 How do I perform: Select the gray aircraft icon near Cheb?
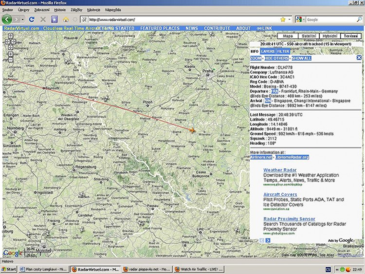pos(118,73)
